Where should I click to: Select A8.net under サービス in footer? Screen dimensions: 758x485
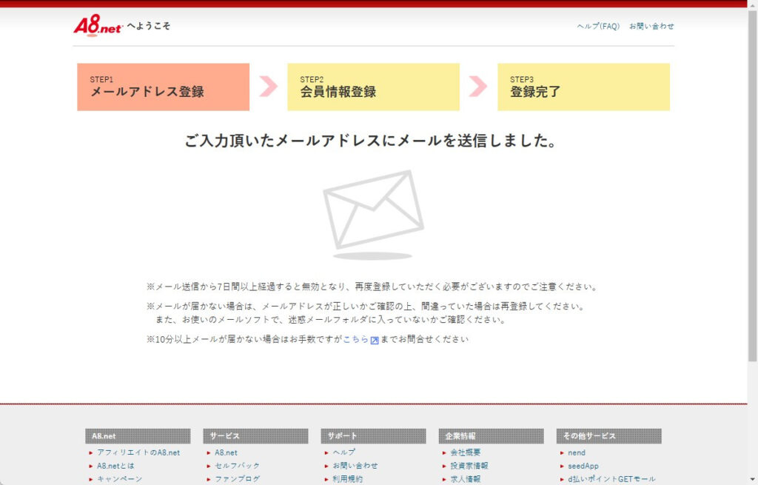[x=226, y=452]
